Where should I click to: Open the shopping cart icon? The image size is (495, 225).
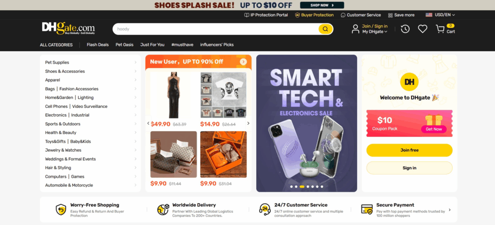coord(440,29)
